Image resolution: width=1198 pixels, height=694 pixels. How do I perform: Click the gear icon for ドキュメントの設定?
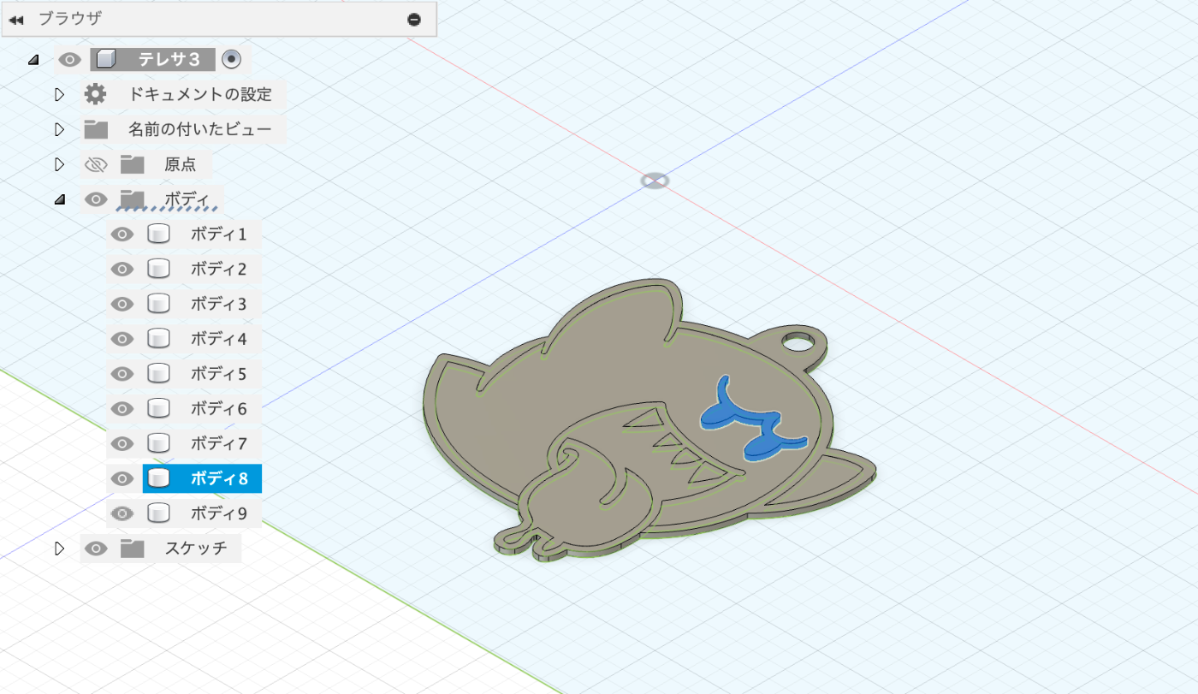96,94
